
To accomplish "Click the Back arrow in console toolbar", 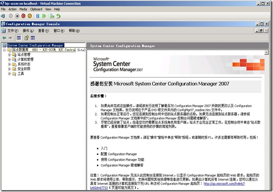I will (x=4, y=38).
